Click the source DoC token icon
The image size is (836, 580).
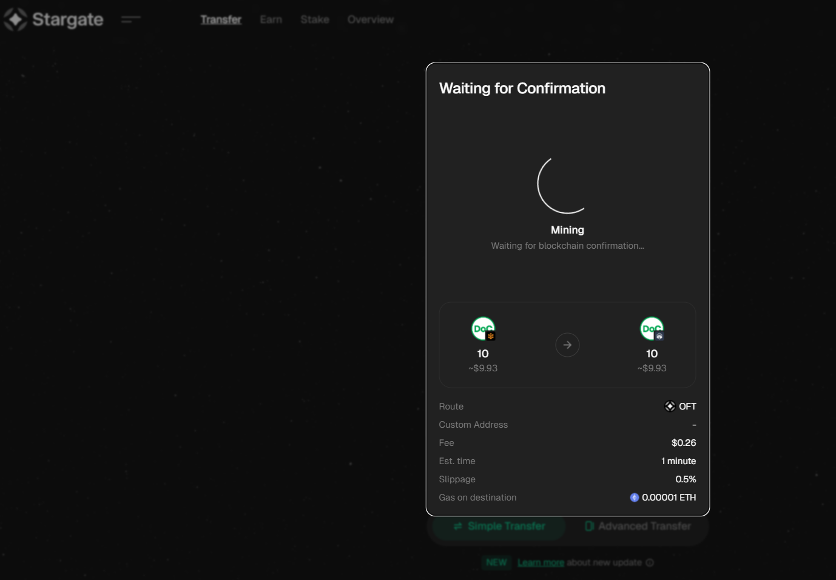[x=483, y=329]
